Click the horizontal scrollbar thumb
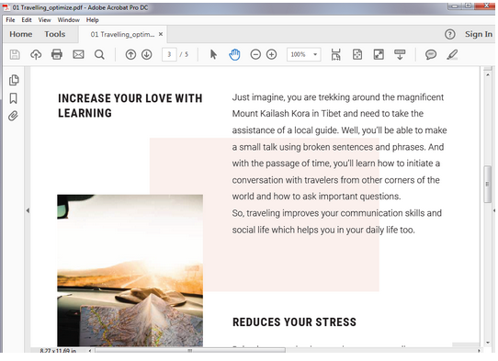Viewport: 498px width, 361px height. [x=190, y=351]
